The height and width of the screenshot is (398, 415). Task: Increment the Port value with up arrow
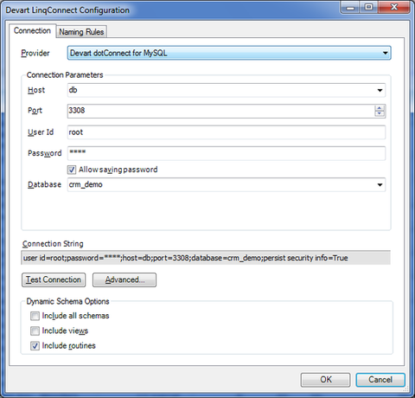point(380,108)
